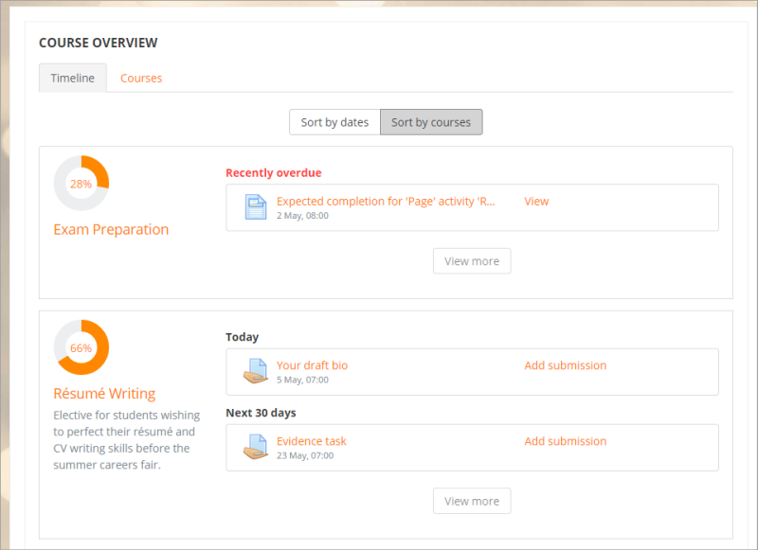This screenshot has width=758, height=550.
Task: Add submission for Evidence task
Action: pos(565,441)
